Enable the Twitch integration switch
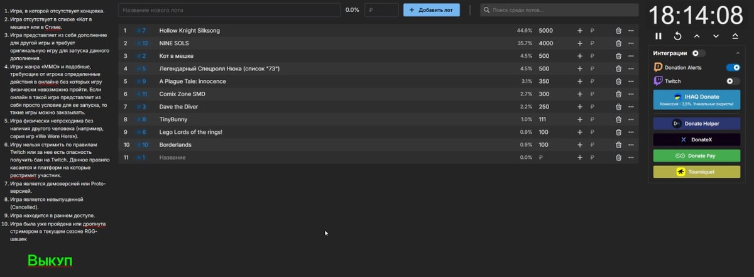Image resolution: width=754 pixels, height=277 pixels. [733, 81]
